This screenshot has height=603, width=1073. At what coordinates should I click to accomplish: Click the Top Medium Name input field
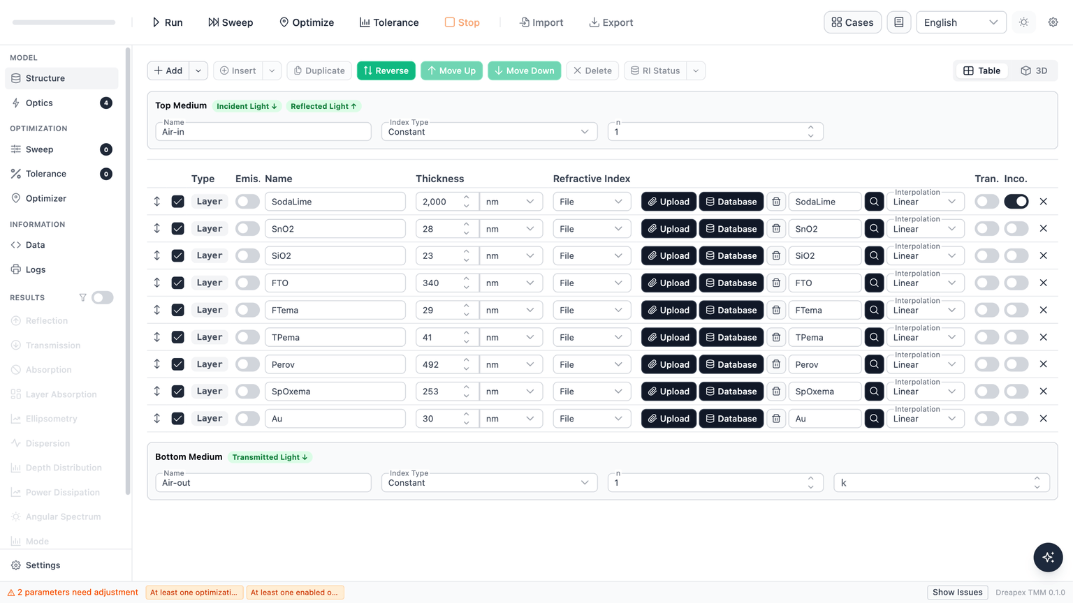coord(263,131)
